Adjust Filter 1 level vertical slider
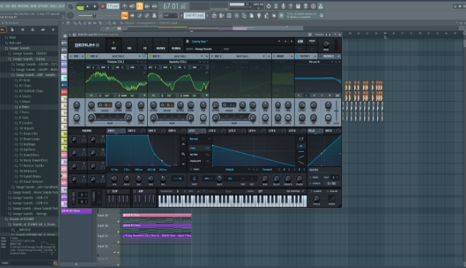Image resolution: width=466 pixels, height=268 pixels. tap(336, 111)
